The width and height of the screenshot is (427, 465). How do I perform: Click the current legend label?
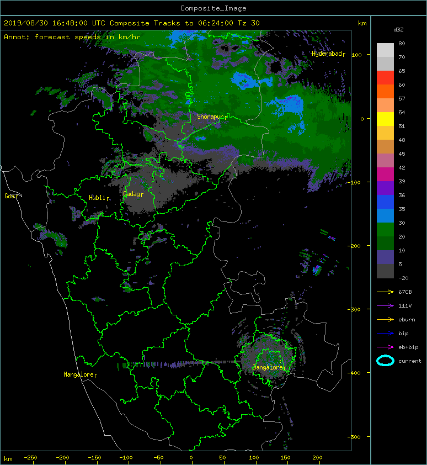(410, 361)
